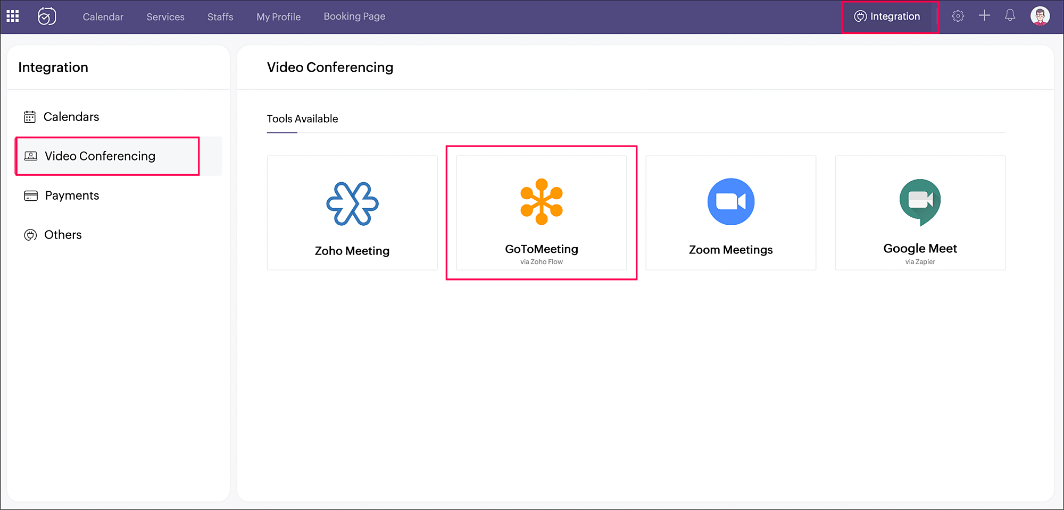Open the Staffs menu
Viewport: 1064px width, 510px height.
tap(220, 17)
